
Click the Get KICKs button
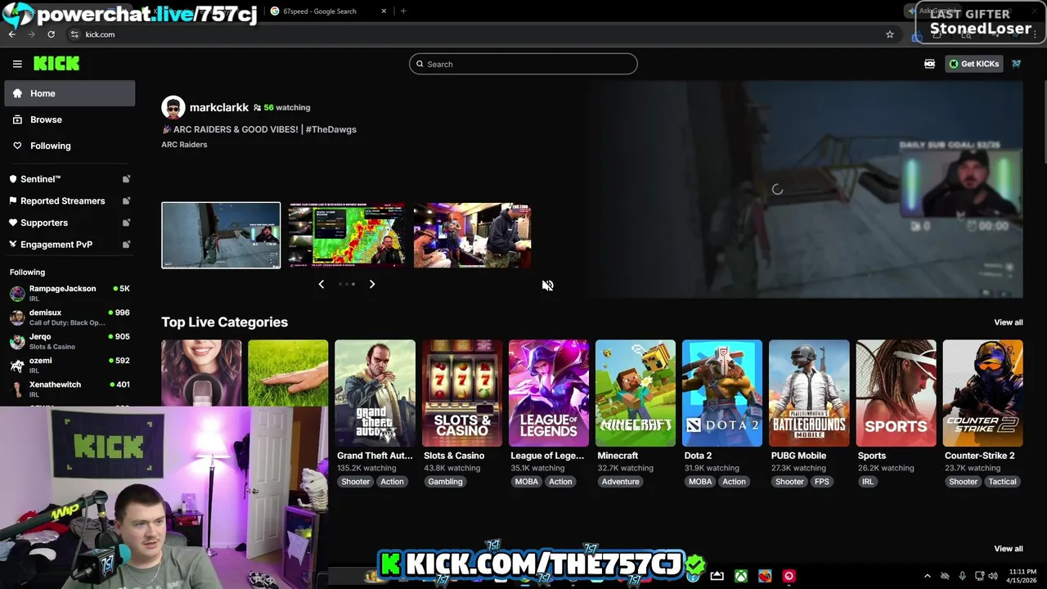[x=974, y=64]
